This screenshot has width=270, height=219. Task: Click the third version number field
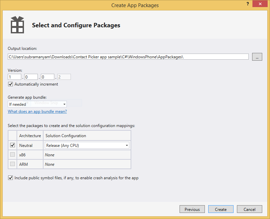pyautogui.click(x=47, y=77)
